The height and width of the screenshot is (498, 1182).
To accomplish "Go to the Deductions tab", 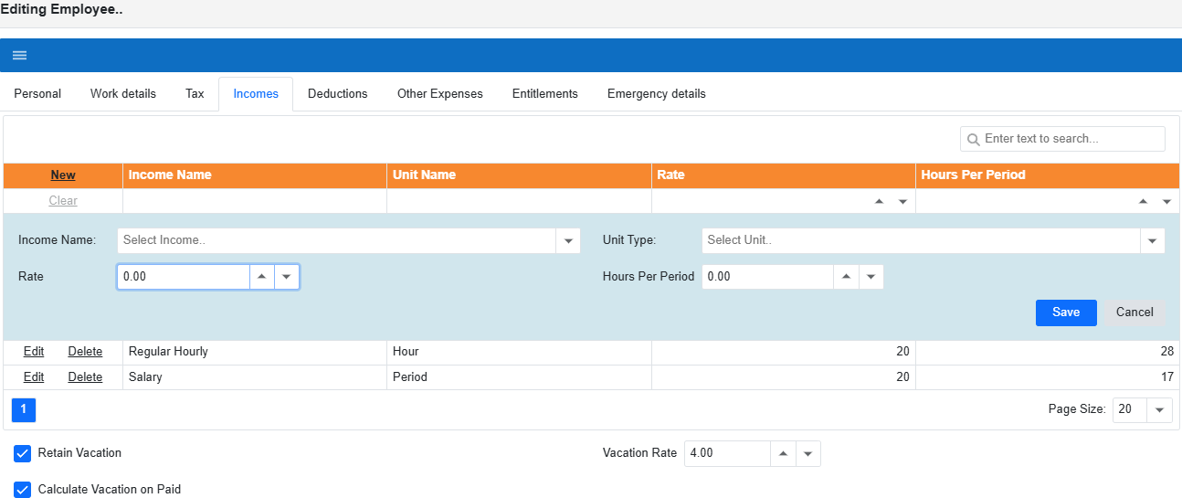I will [x=338, y=94].
